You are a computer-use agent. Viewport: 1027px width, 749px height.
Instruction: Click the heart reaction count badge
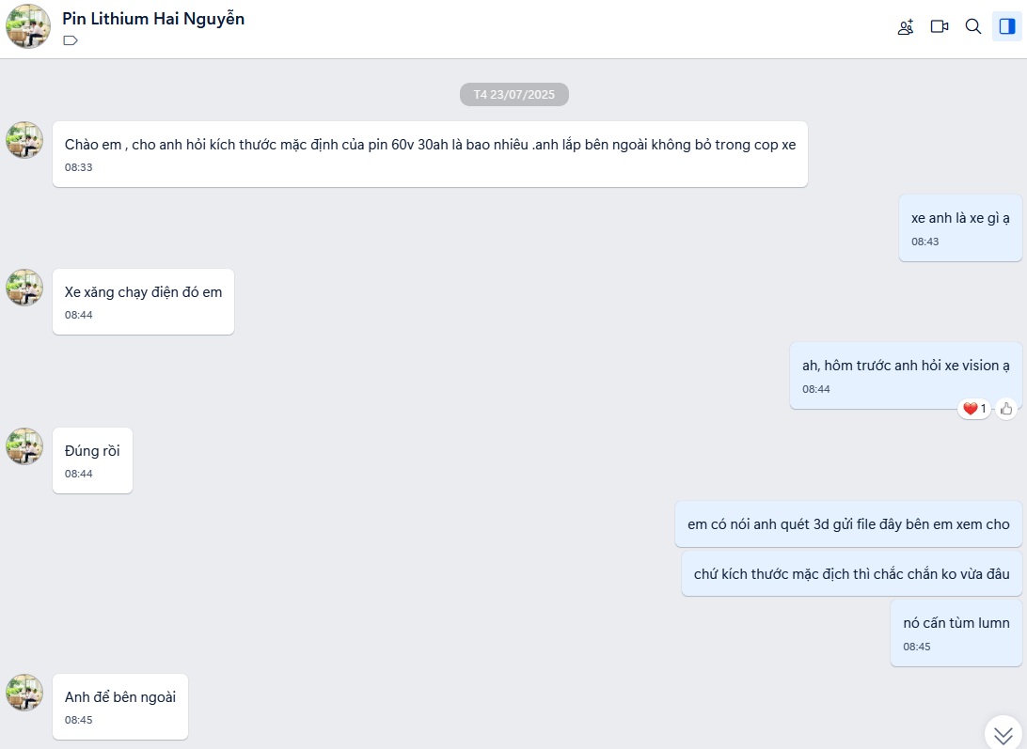pos(974,409)
